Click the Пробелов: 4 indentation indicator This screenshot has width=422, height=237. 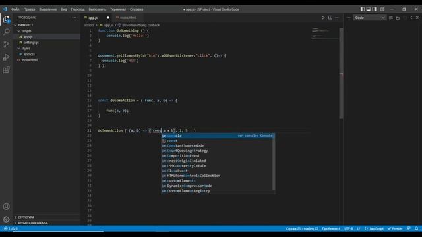331,228
